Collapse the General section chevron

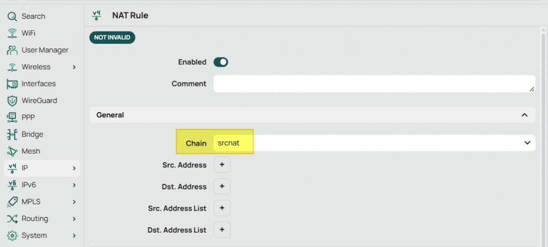point(524,115)
